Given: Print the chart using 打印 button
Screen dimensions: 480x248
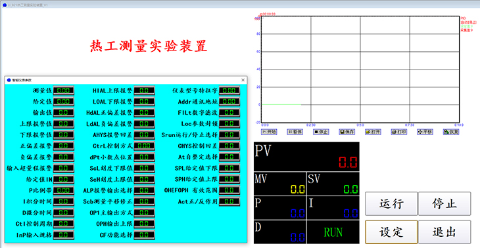Looking at the screenshot, I should pyautogui.click(x=399, y=132).
